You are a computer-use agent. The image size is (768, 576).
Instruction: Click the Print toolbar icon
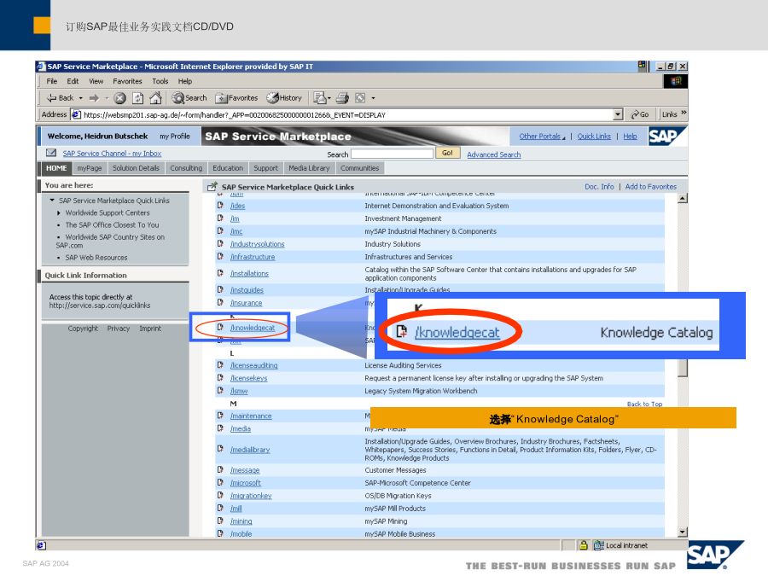(x=342, y=98)
